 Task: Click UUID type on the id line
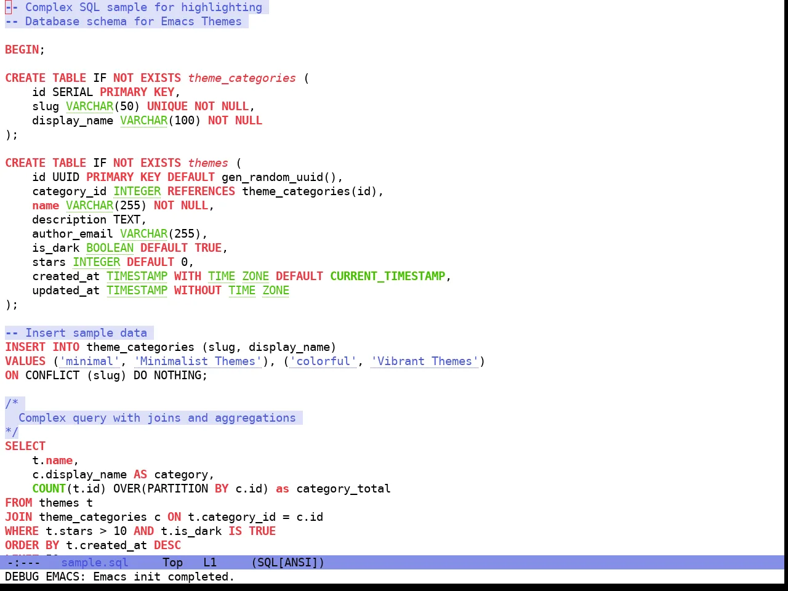point(66,177)
